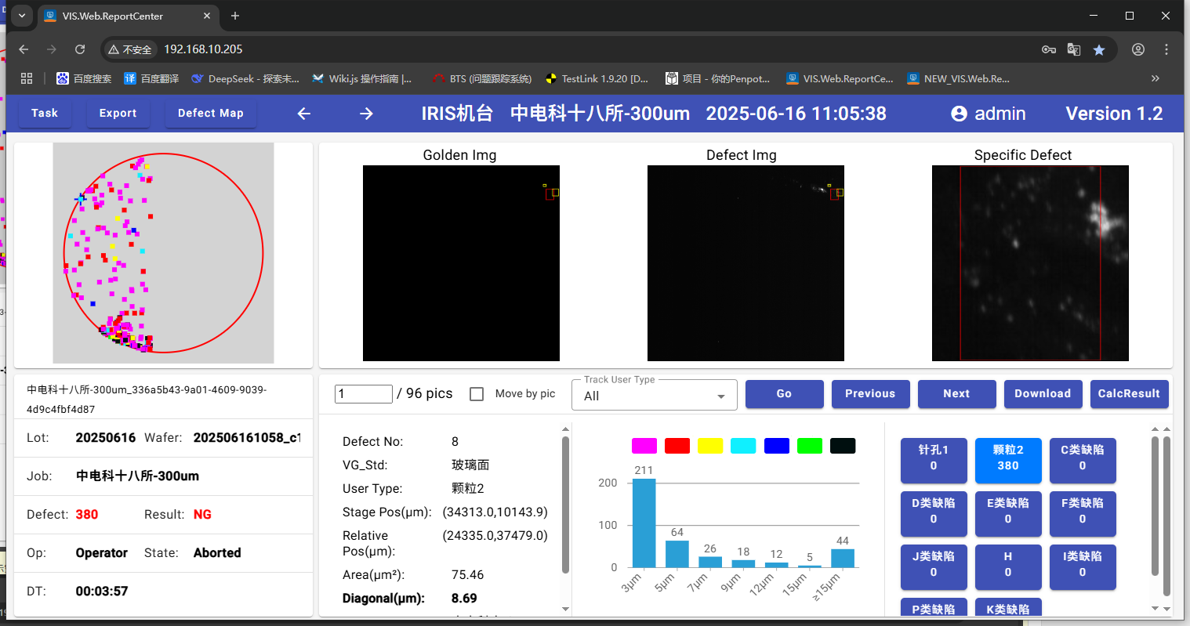
Task: Select the blue color swatch
Action: tap(777, 446)
